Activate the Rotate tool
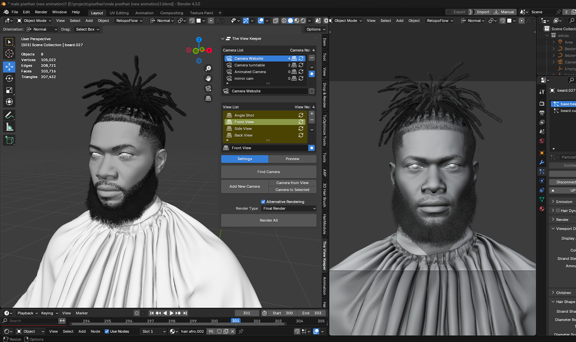This screenshot has width=576, height=342. click(9, 78)
